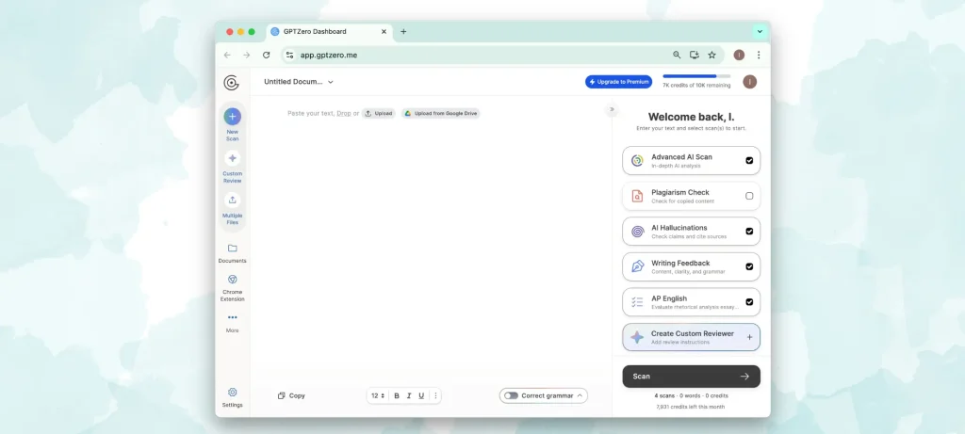Viewport: 965px width, 434px height.
Task: Open Chrome three-dot menu
Action: [759, 55]
